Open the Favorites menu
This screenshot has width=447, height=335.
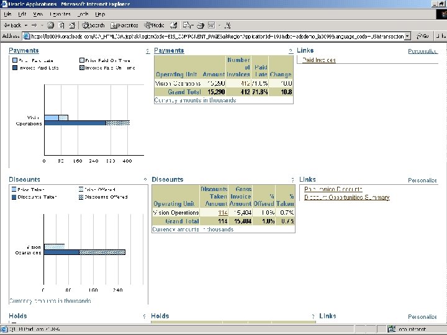60,14
